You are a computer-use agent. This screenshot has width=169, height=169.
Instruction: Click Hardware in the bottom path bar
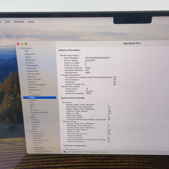click(94, 152)
